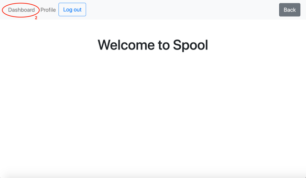Click the Back text label
The width and height of the screenshot is (306, 178).
point(290,10)
